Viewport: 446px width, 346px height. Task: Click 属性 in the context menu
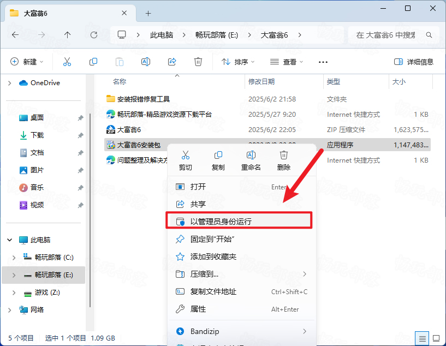point(242,309)
